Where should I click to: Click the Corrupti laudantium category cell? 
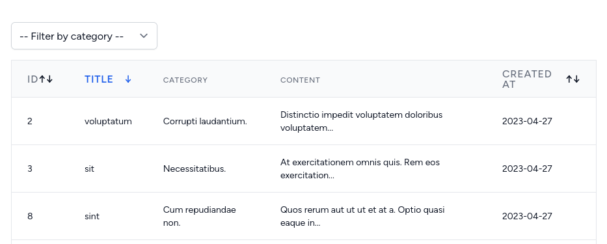click(205, 121)
